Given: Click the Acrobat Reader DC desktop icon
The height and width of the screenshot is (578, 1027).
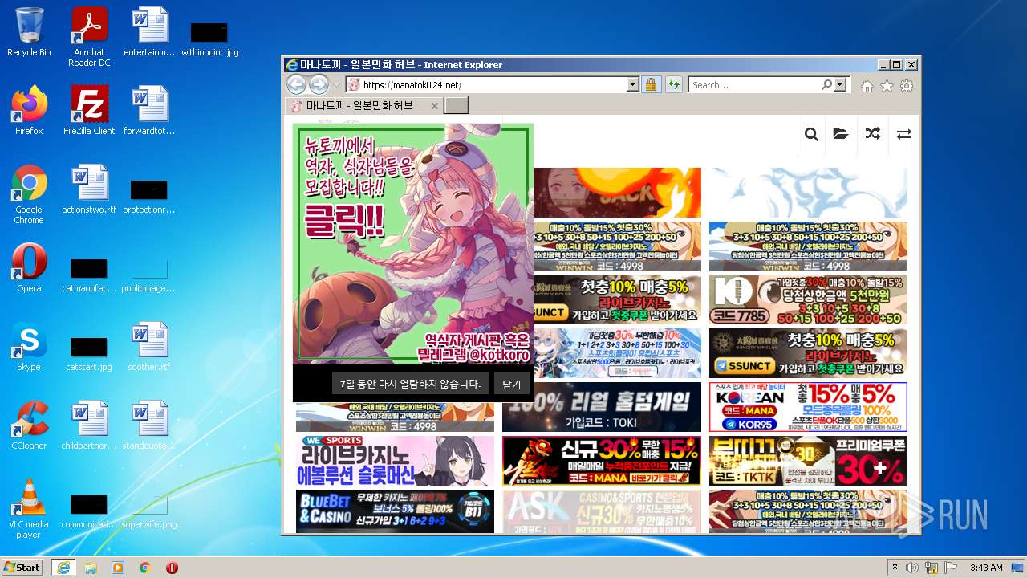Looking at the screenshot, I should click(x=89, y=37).
